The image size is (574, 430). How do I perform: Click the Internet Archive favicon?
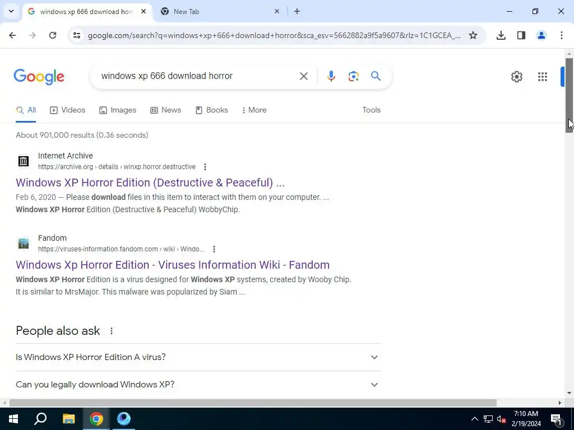pyautogui.click(x=24, y=161)
